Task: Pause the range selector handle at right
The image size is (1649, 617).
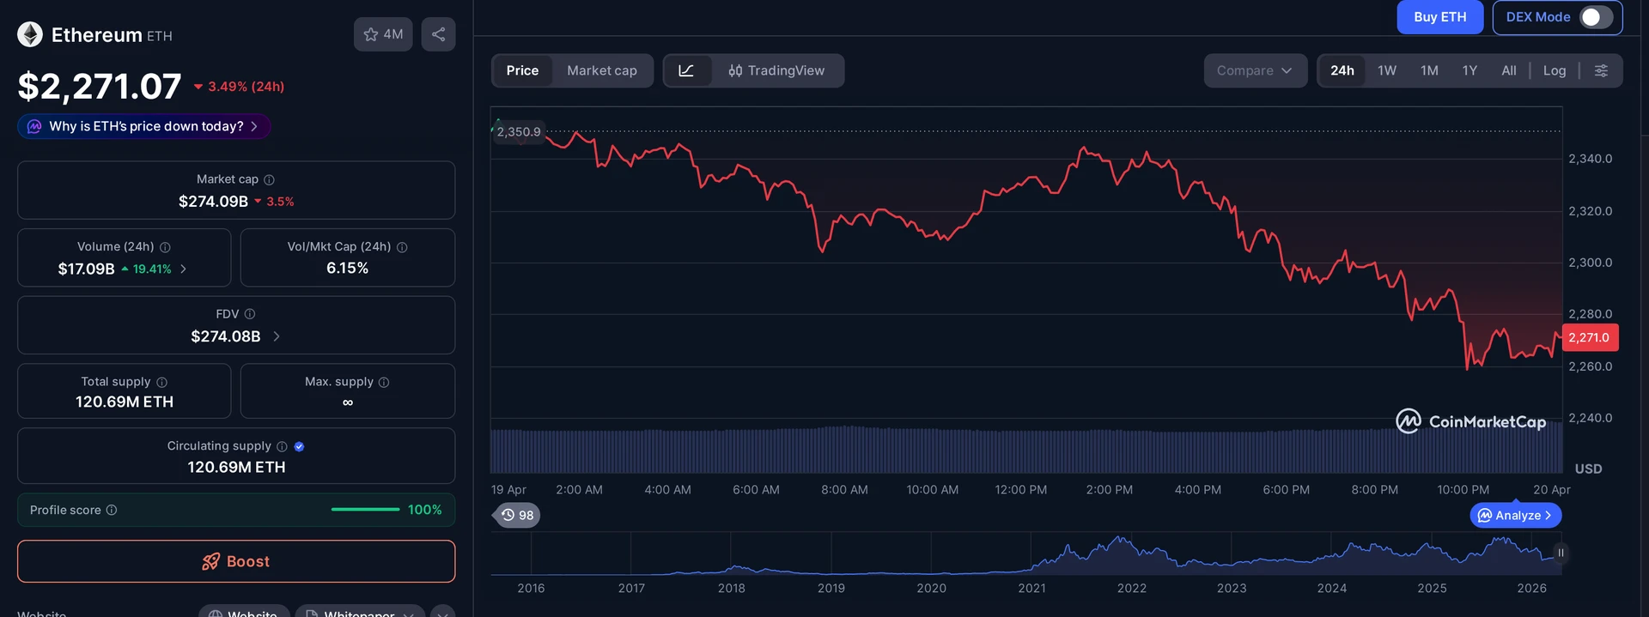Action: 1561,553
